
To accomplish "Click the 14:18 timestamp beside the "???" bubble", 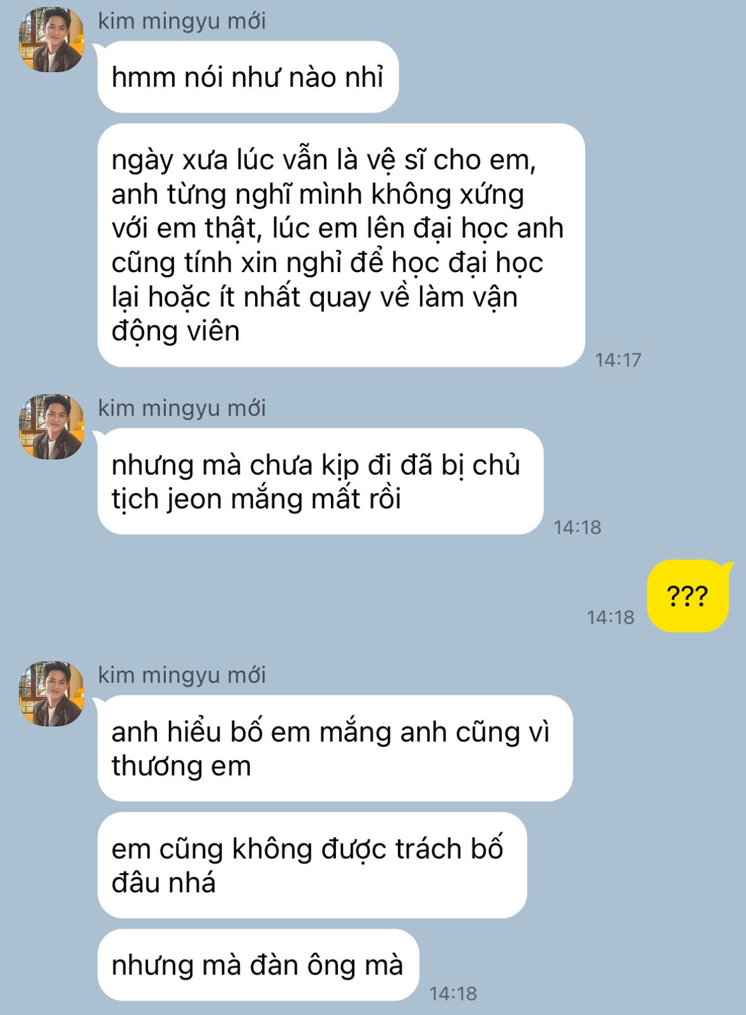I will (x=611, y=618).
